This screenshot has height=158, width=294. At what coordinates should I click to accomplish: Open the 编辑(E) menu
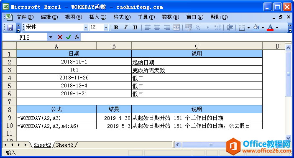point(49,17)
